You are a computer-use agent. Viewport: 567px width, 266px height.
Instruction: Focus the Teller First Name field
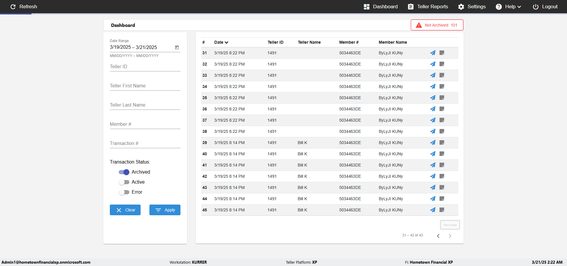(x=145, y=86)
